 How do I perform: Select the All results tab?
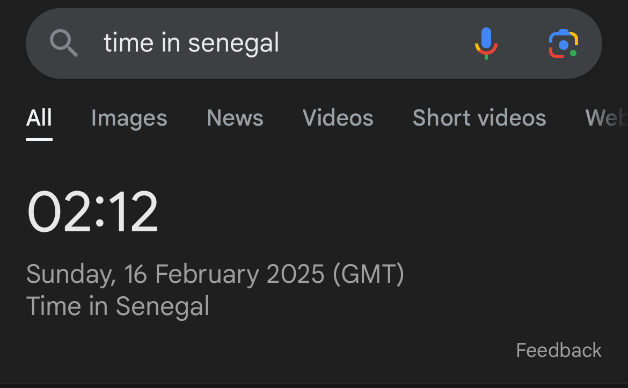(39, 118)
